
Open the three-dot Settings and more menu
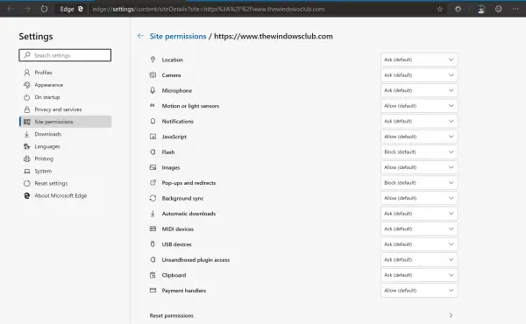coord(515,9)
